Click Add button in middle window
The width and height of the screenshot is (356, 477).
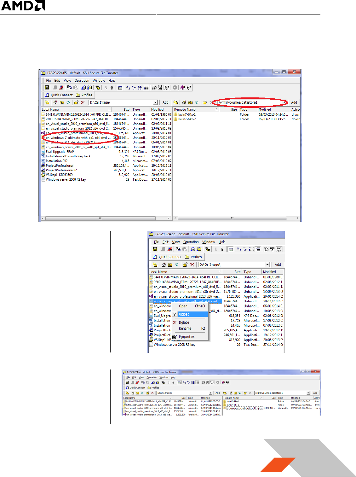pos(278,265)
